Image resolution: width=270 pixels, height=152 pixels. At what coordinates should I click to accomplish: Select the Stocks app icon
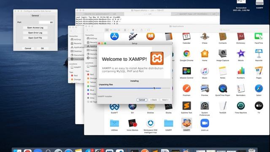coord(168,107)
